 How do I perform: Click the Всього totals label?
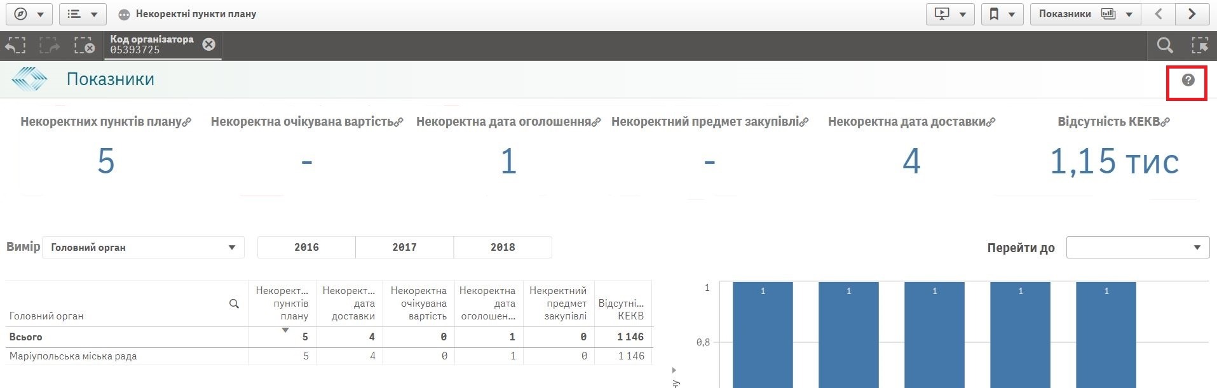coord(26,337)
